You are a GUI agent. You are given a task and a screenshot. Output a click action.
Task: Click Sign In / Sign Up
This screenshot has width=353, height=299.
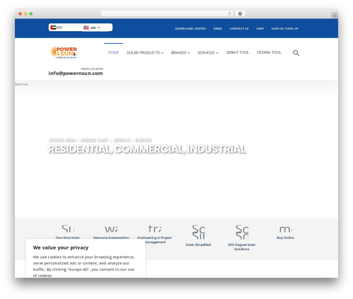click(x=285, y=28)
